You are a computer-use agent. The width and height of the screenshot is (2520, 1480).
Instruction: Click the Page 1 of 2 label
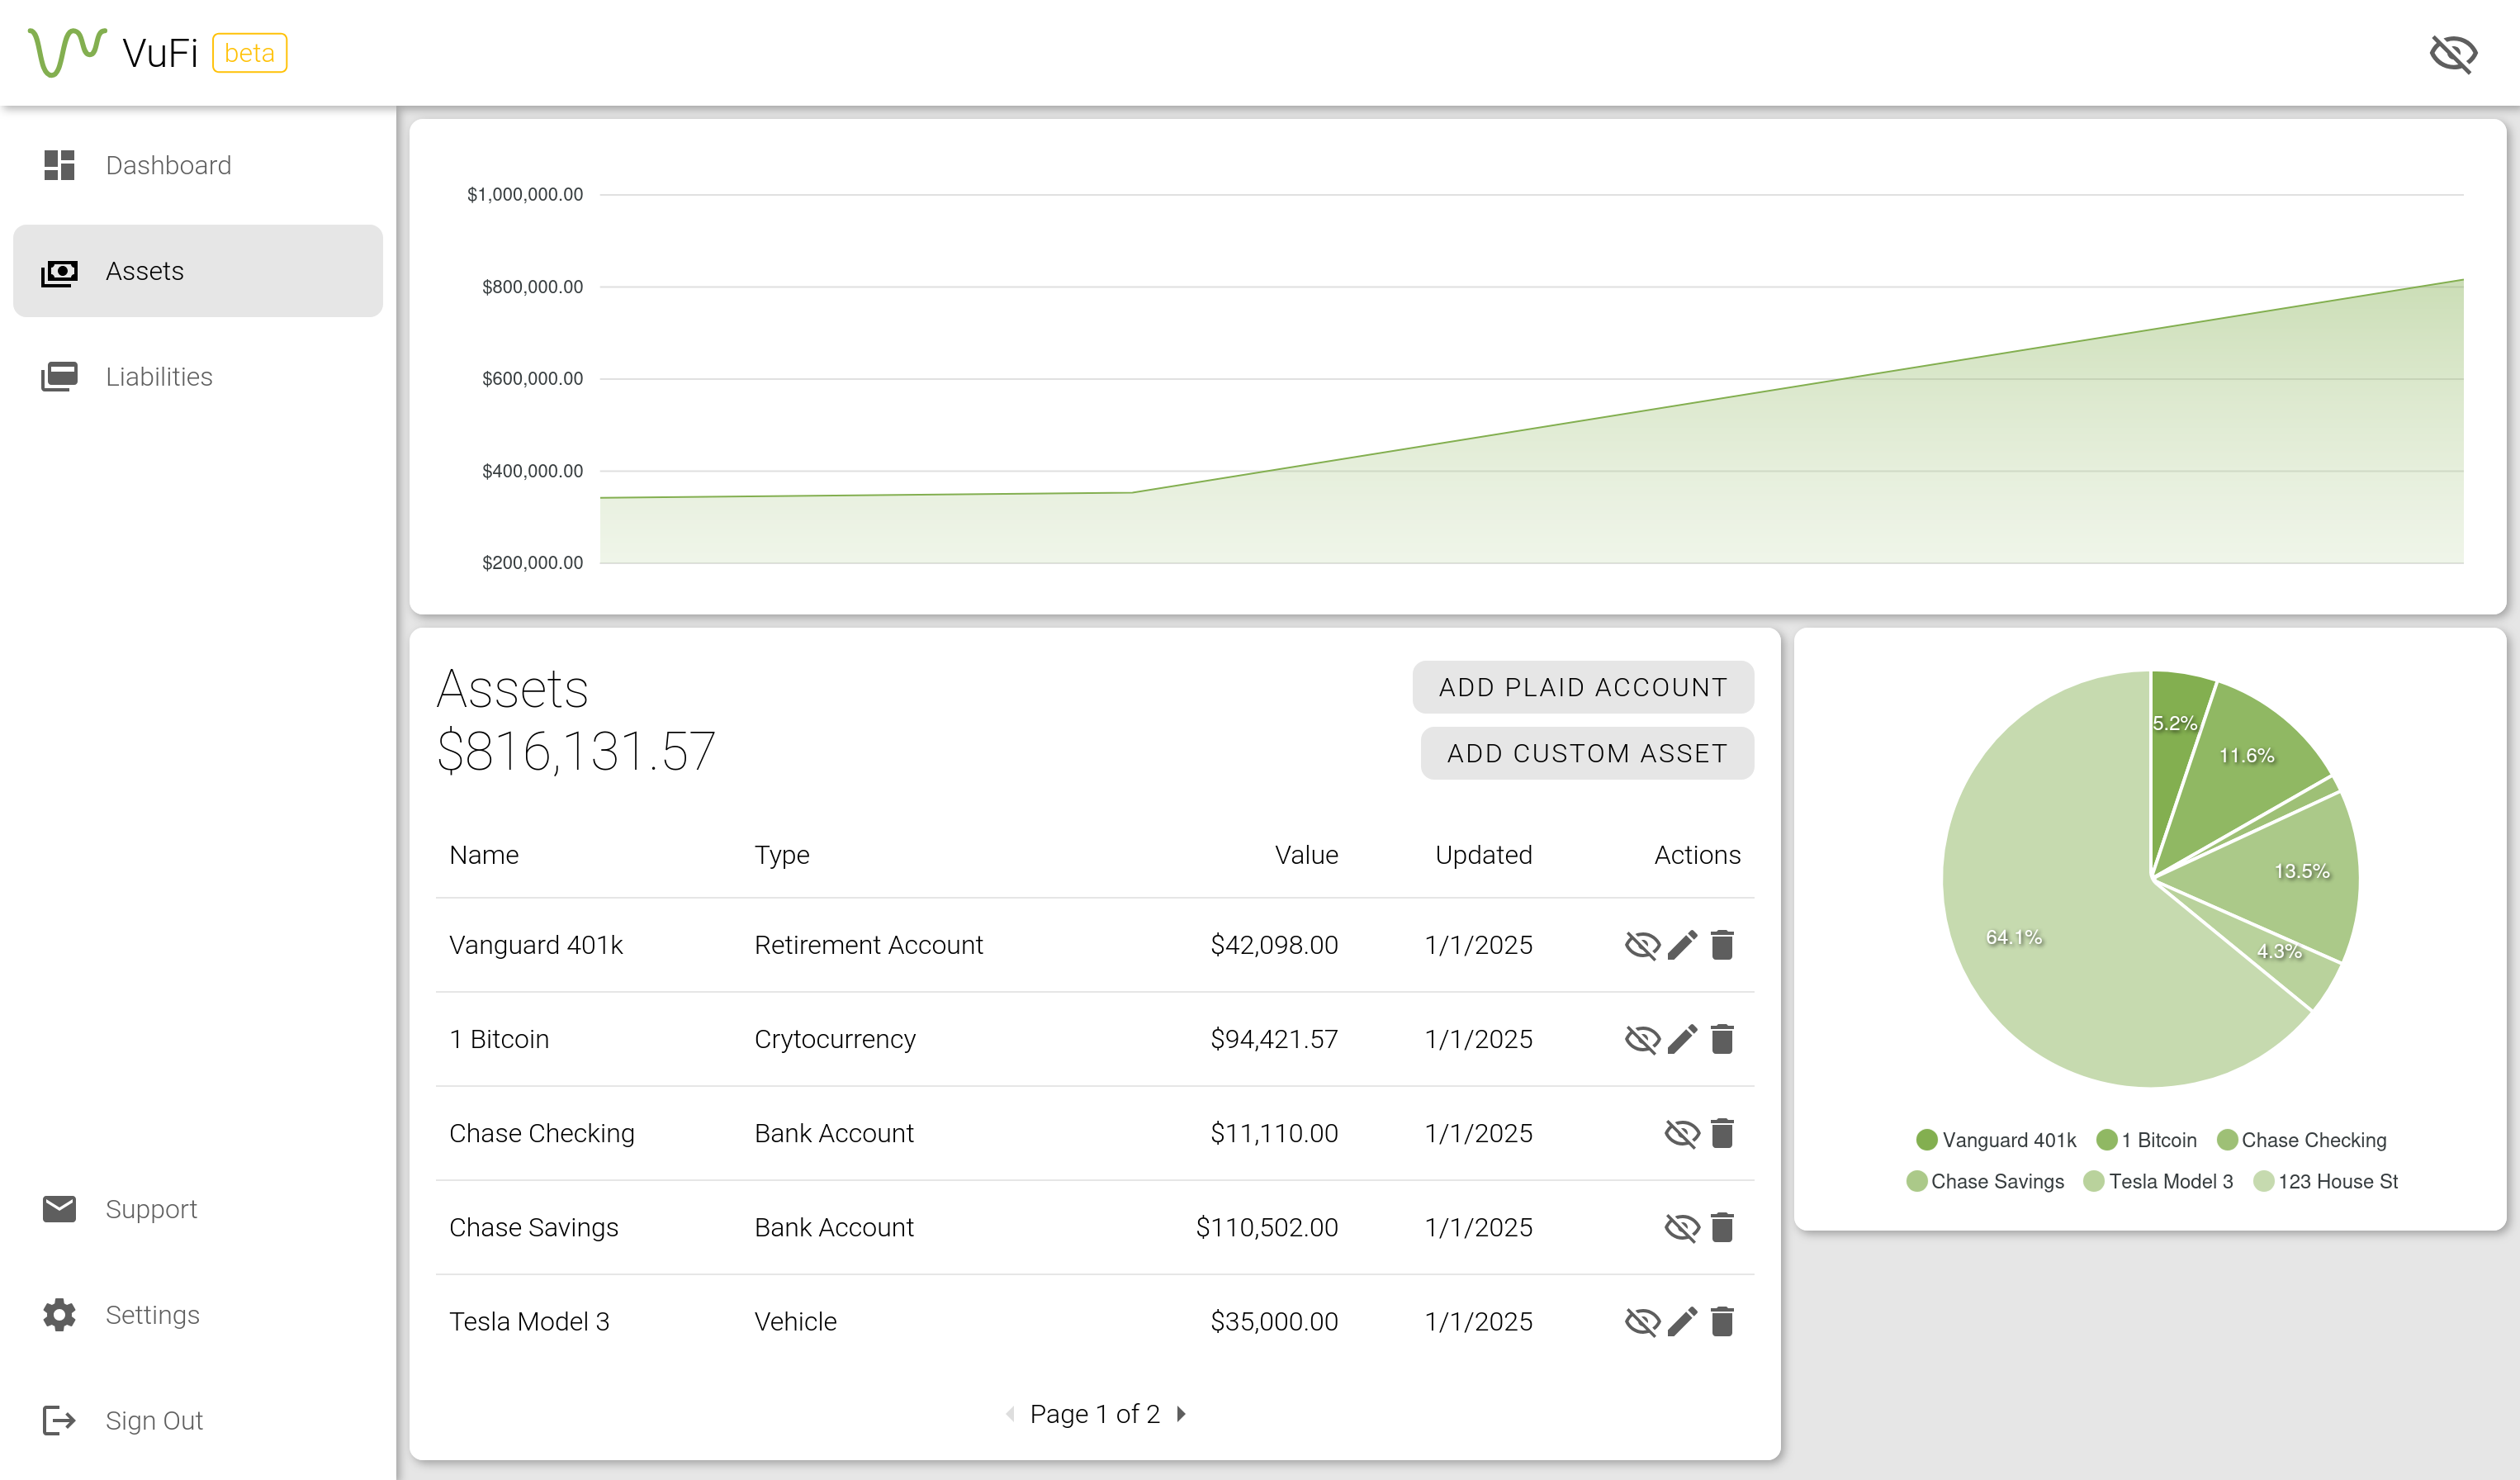coord(1095,1414)
